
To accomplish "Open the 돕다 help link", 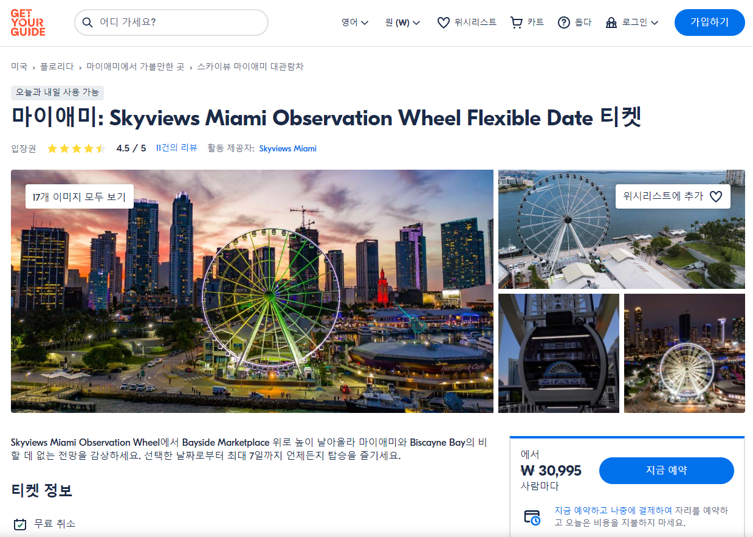I will [583, 22].
